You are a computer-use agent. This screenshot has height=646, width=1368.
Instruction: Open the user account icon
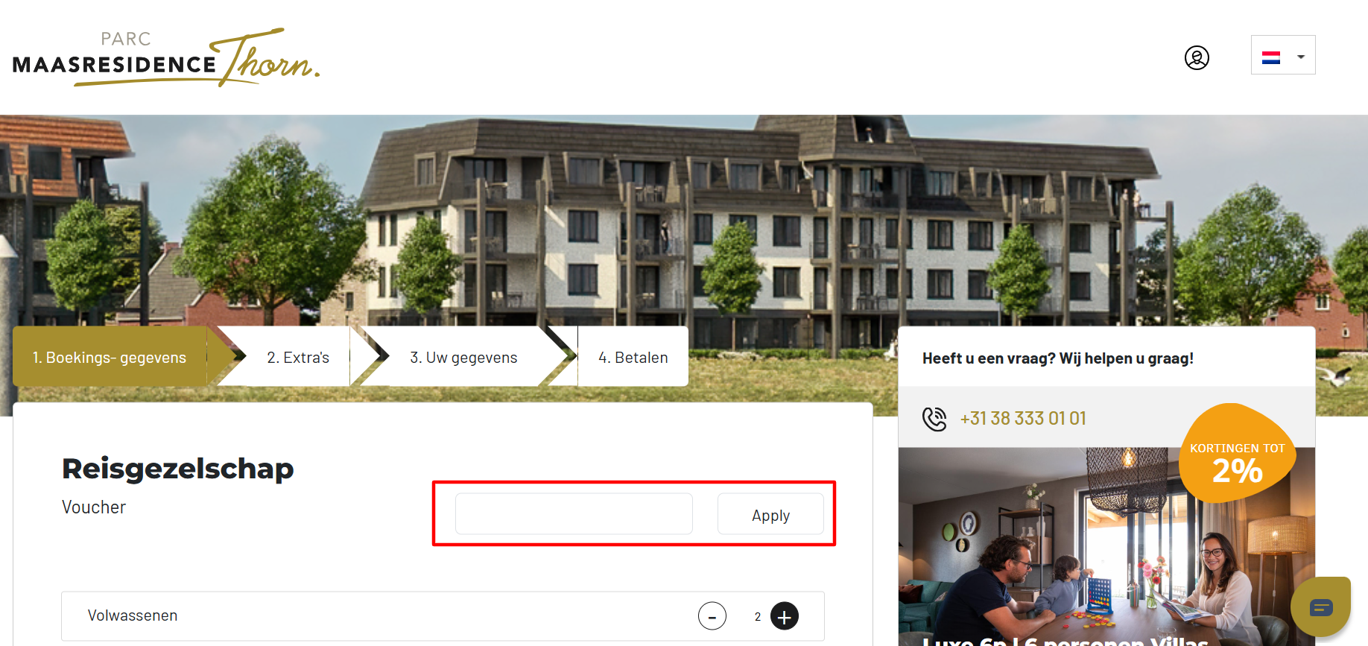click(x=1197, y=57)
